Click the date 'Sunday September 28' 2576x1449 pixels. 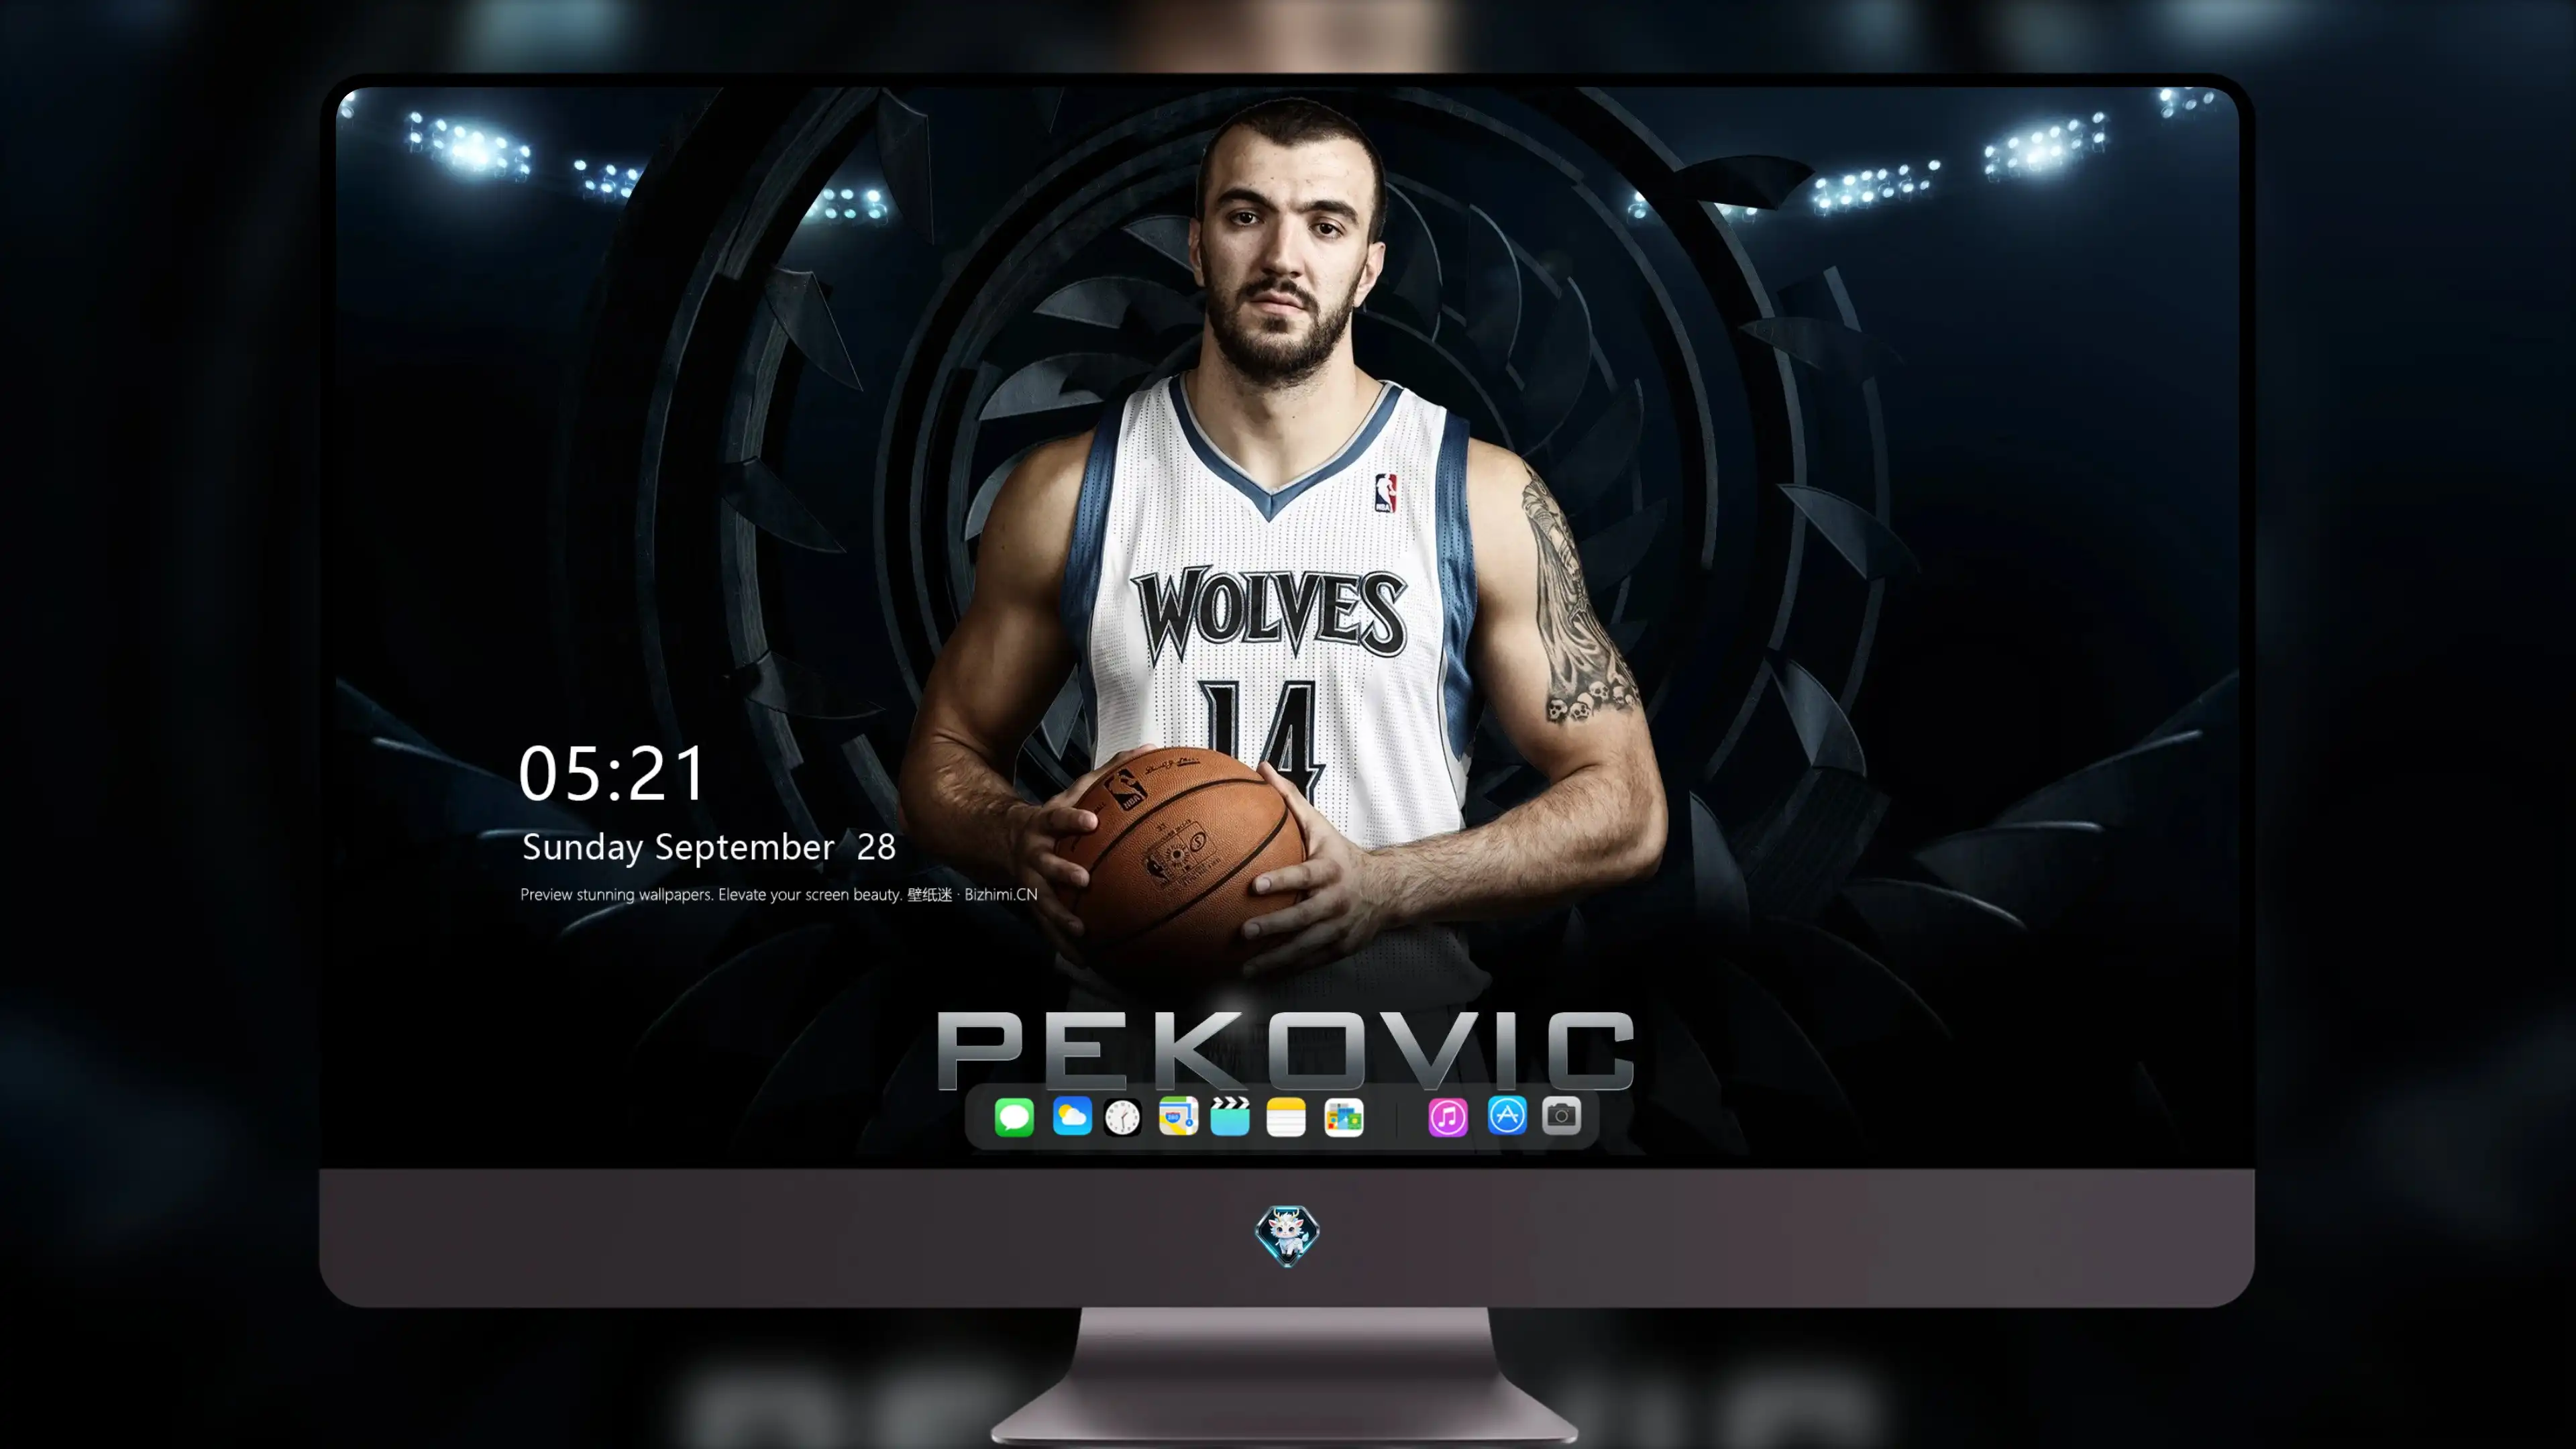(x=709, y=847)
